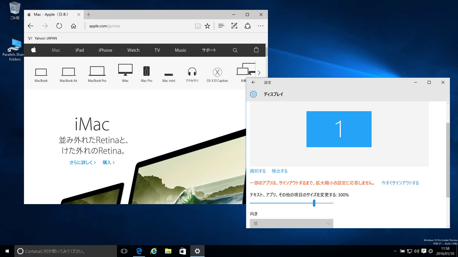Click the Edge forward arrow
The height and width of the screenshot is (257, 458).
[45, 26]
